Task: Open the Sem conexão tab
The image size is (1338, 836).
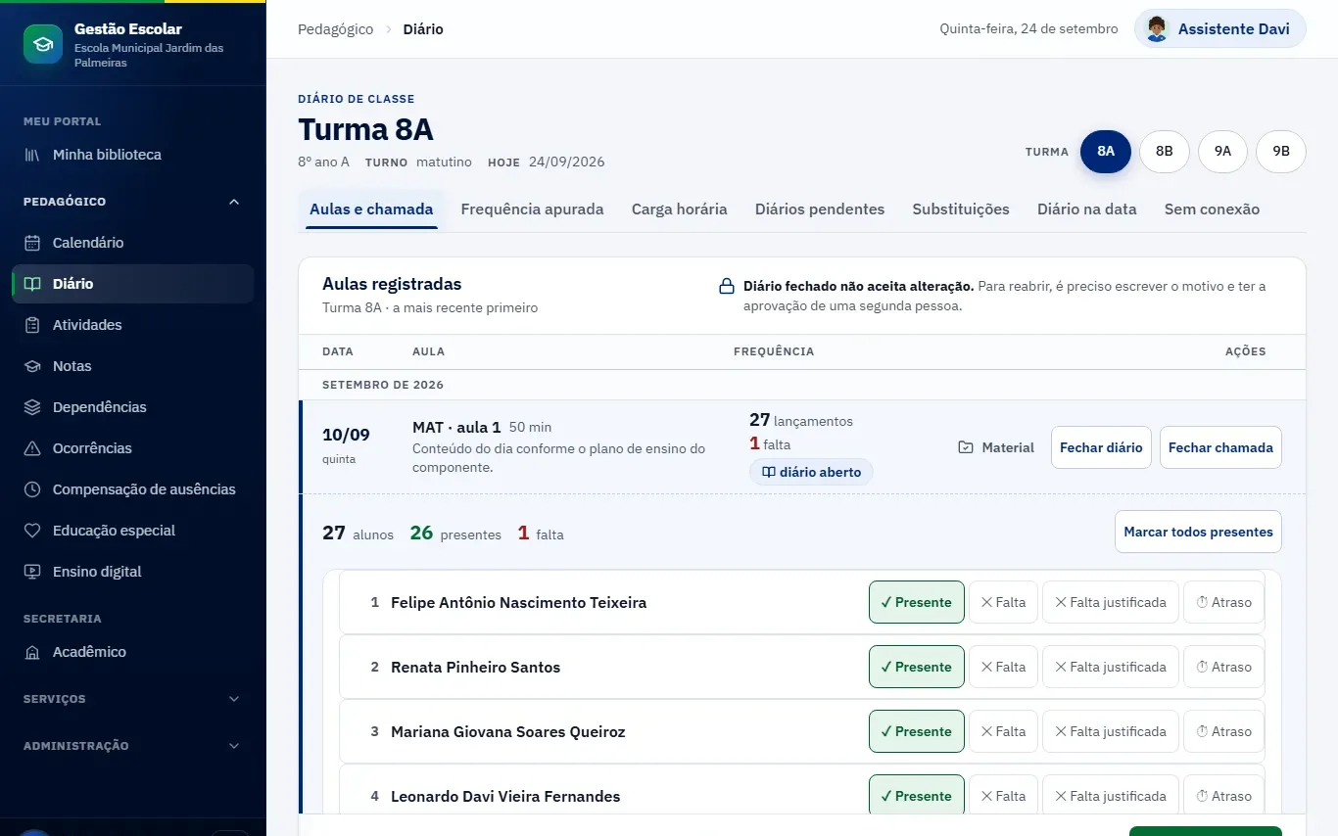Action: [1212, 209]
